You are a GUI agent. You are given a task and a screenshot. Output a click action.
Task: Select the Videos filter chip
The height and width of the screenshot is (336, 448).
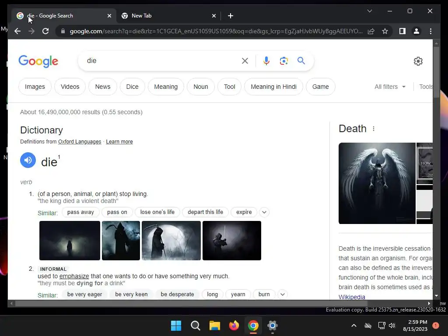[70, 87]
